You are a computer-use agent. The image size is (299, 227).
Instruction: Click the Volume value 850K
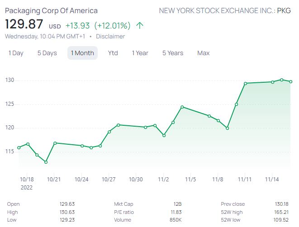[175, 220]
